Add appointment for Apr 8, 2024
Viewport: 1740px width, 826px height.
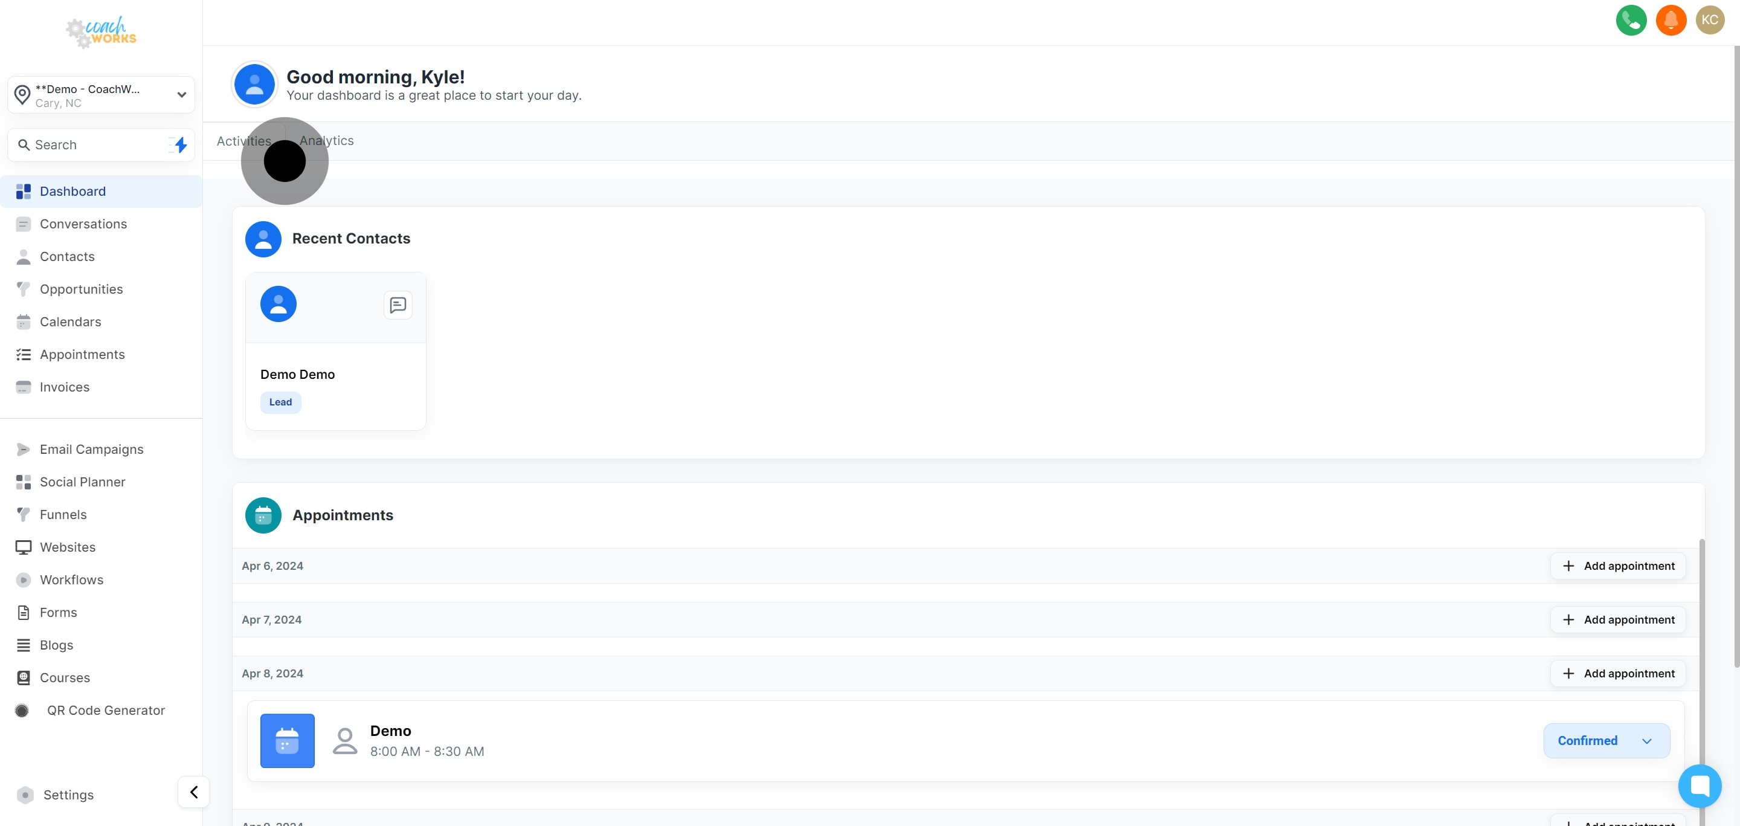1618,673
